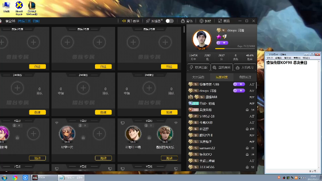Click plus slot in arena room 2
The height and width of the screenshot is (181, 322).
[83, 88]
